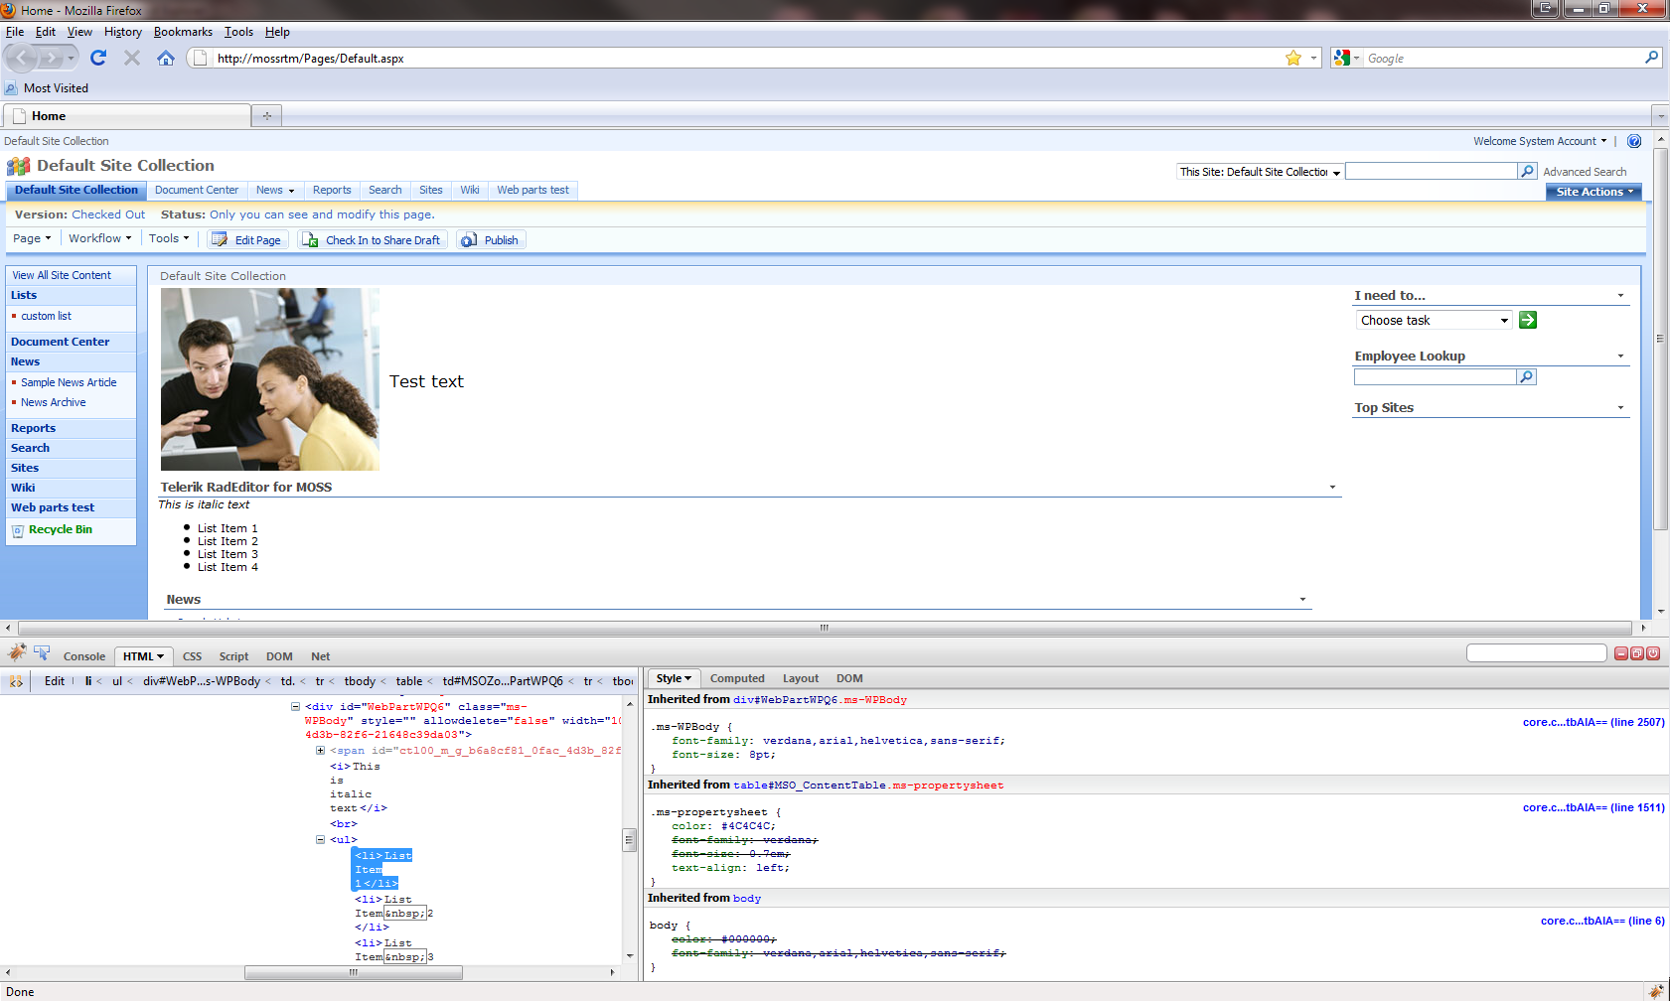
Task: Expand the span ctl00 node
Action: (x=320, y=751)
